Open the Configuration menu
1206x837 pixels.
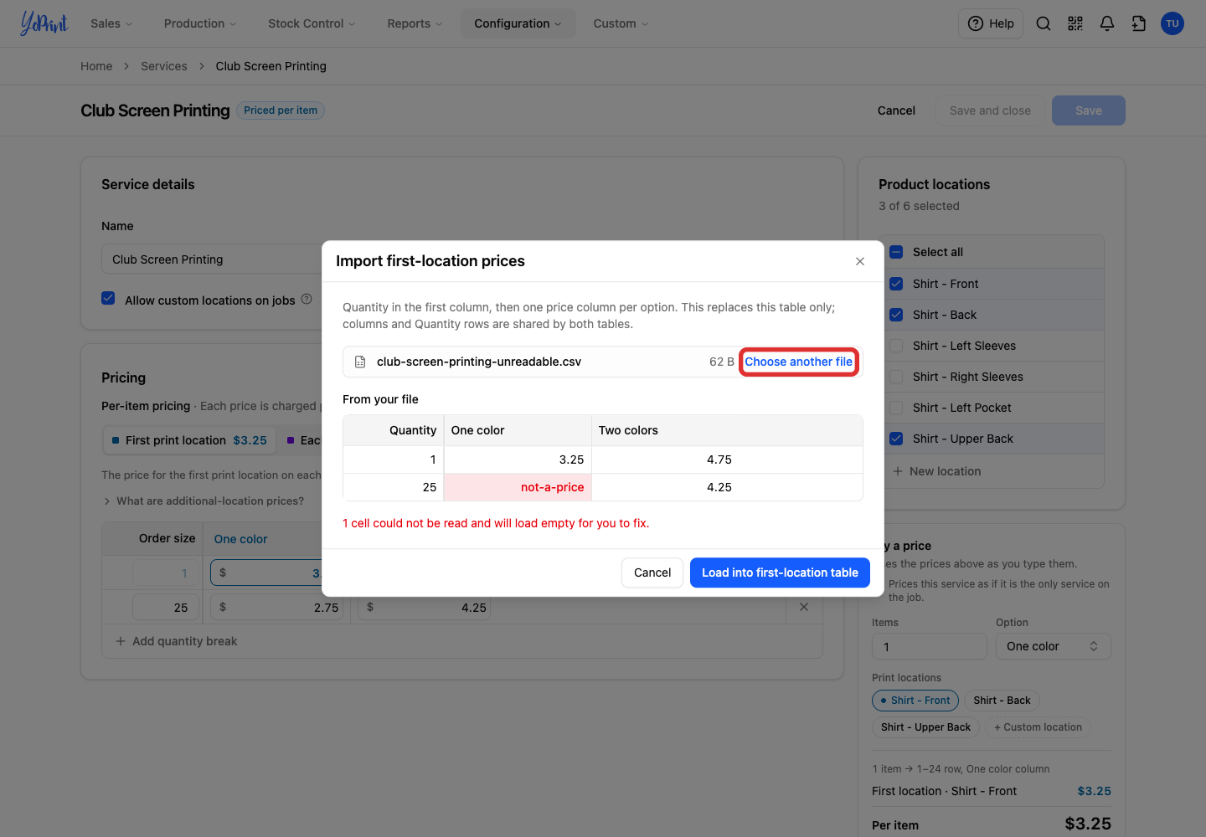point(518,23)
